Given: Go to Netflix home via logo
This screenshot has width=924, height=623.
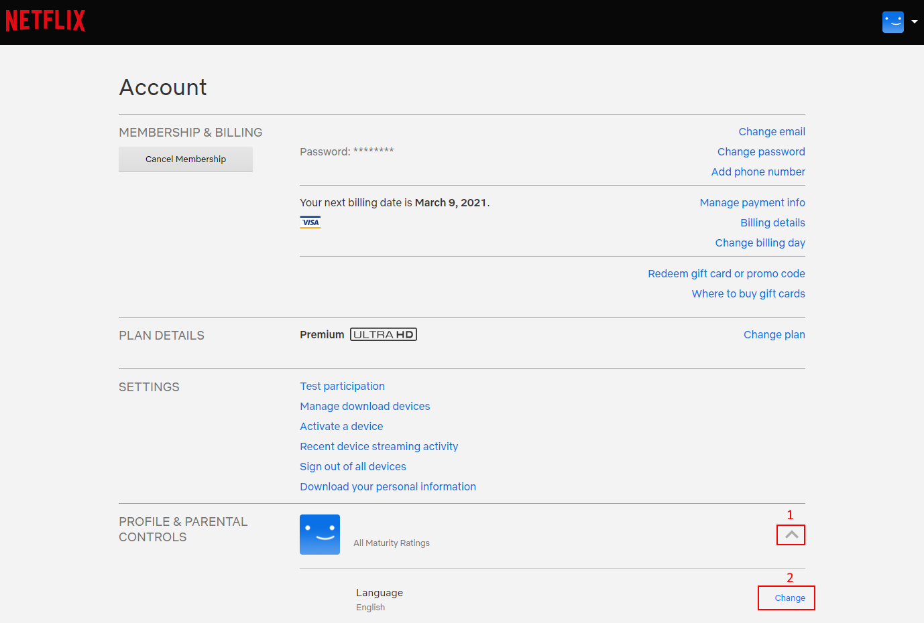Looking at the screenshot, I should (x=46, y=21).
